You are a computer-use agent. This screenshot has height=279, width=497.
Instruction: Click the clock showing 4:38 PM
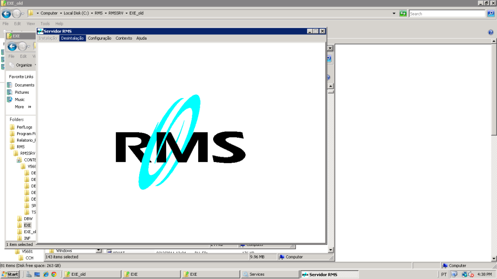click(x=484, y=275)
